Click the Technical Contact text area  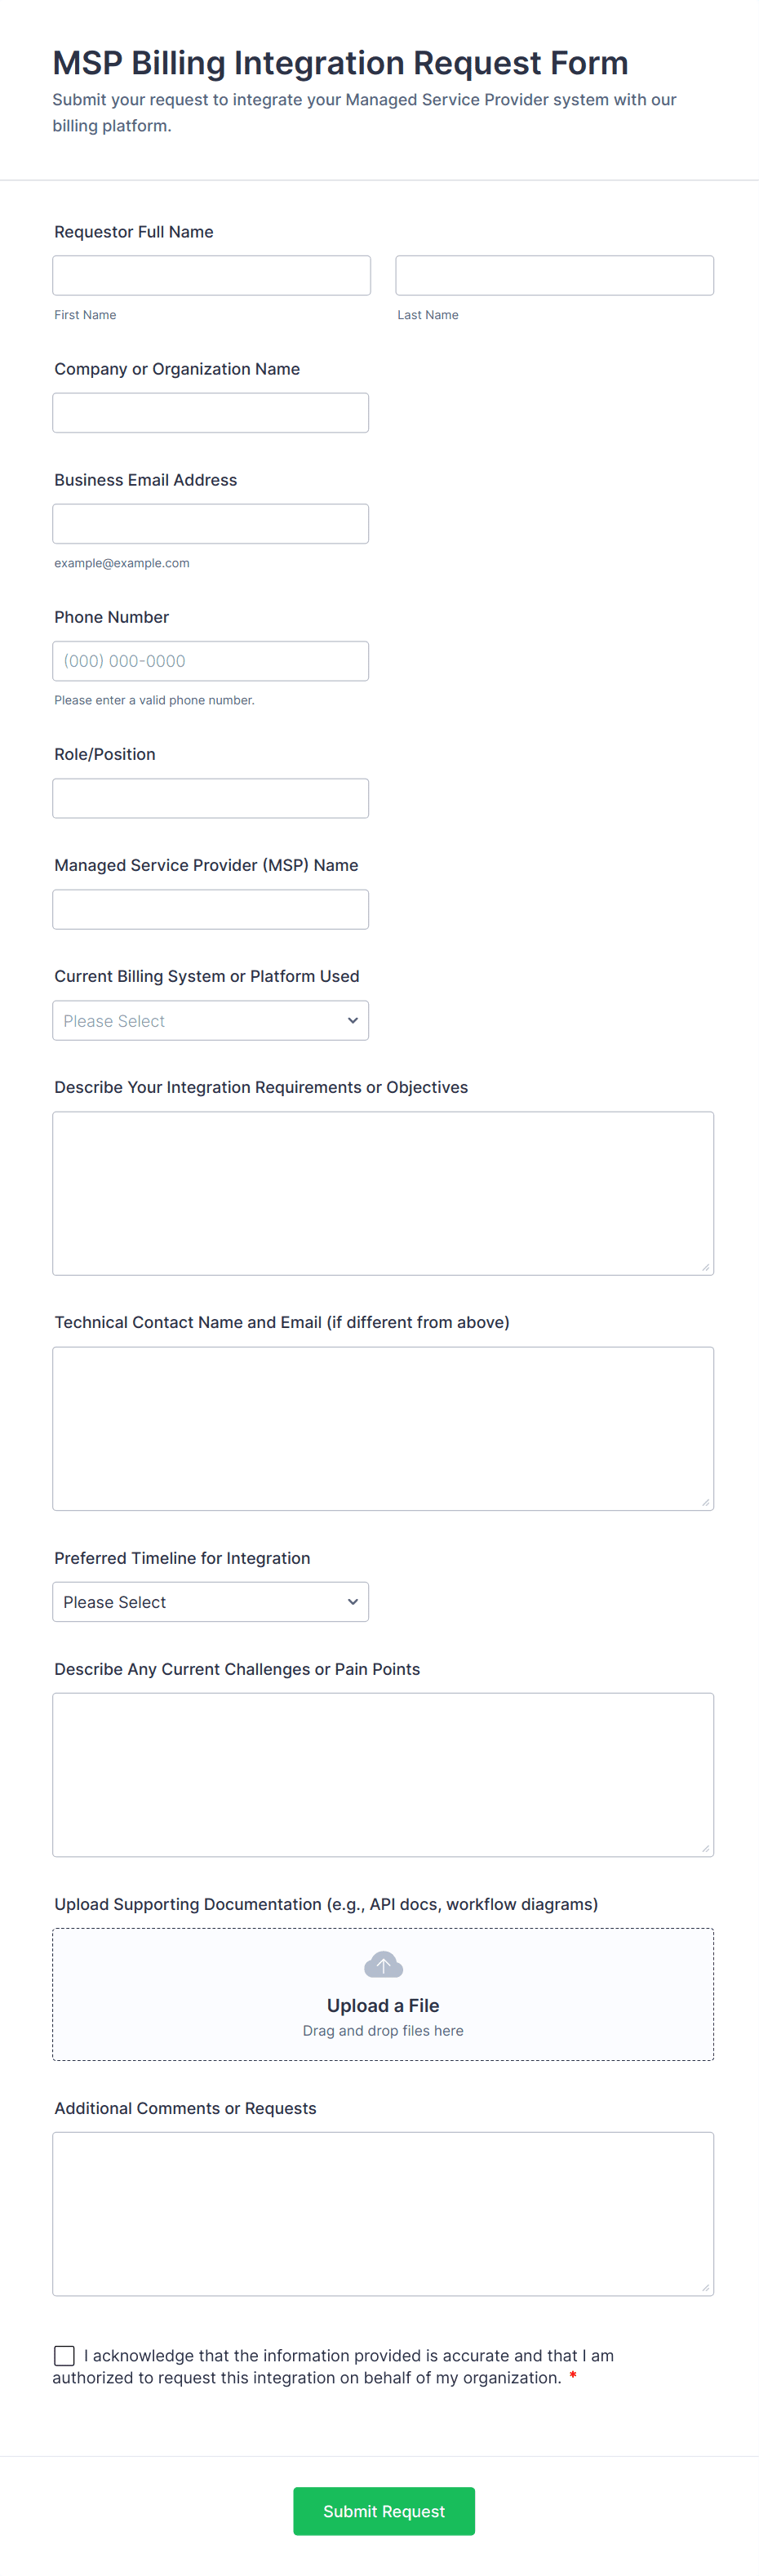click(383, 1428)
